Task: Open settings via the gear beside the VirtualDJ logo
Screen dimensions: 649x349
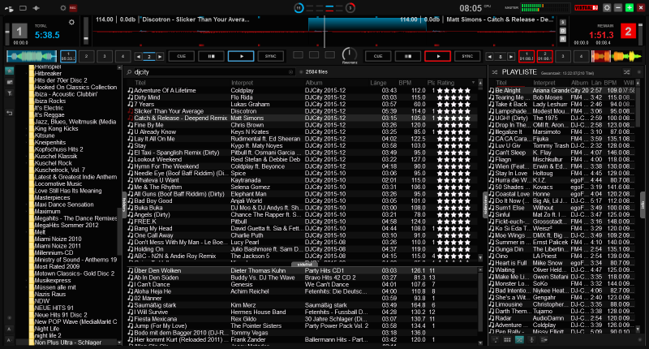Action: [607, 8]
